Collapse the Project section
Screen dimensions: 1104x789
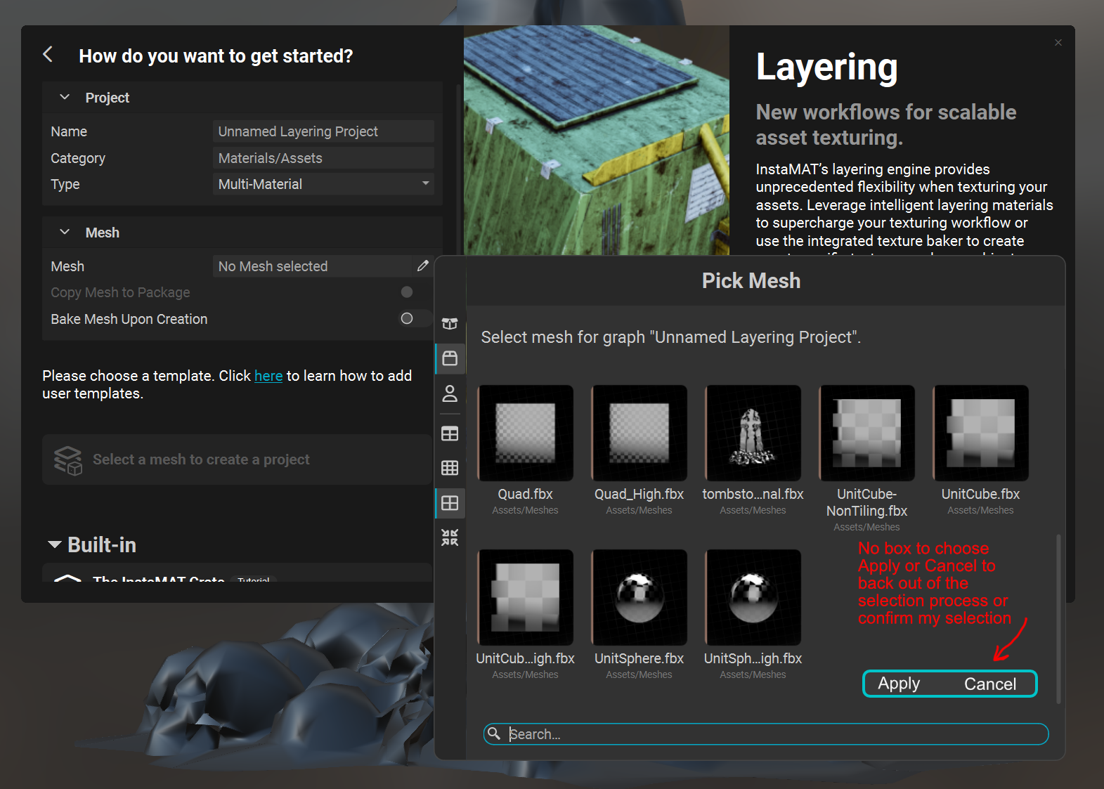pos(65,97)
